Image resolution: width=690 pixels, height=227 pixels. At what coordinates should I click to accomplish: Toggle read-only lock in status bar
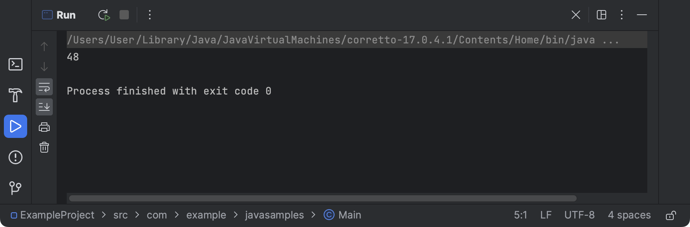[671, 215]
